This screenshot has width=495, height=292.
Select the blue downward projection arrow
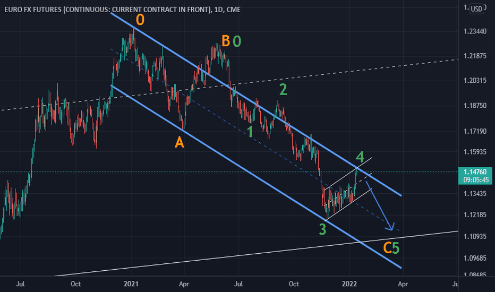pos(380,205)
